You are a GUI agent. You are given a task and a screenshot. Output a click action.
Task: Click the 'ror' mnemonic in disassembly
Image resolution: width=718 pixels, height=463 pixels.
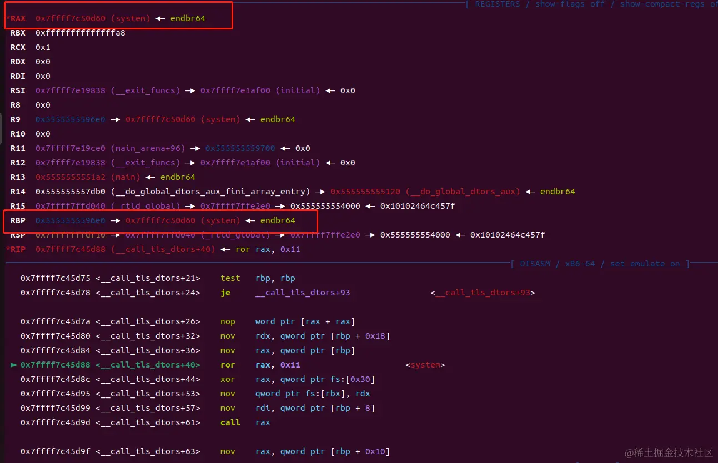tap(228, 365)
